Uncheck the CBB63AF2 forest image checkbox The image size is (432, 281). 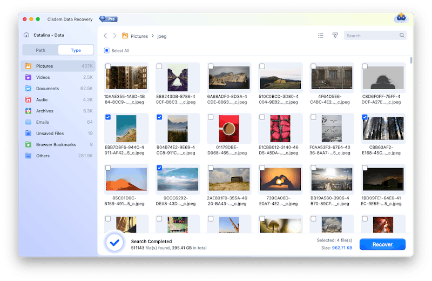(x=365, y=117)
